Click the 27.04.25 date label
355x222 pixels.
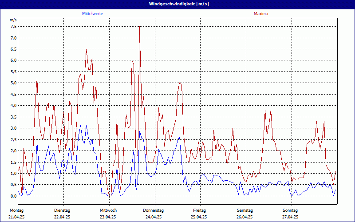pyautogui.click(x=290, y=217)
